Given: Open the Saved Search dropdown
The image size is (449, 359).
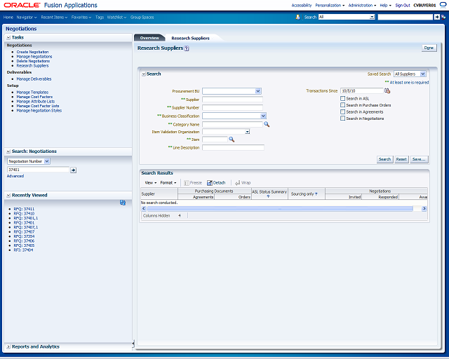Looking at the screenshot, I should coord(422,74).
